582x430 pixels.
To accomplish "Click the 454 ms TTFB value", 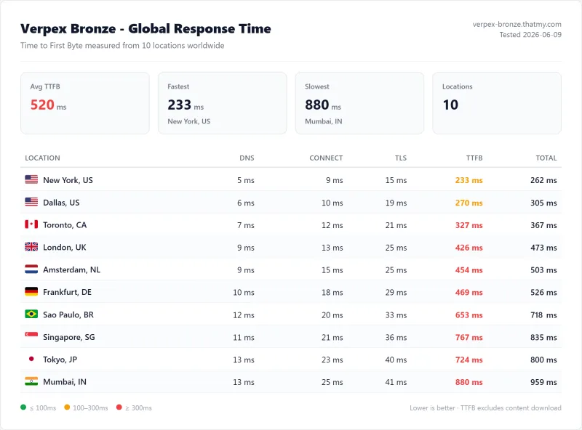I will pyautogui.click(x=469, y=270).
